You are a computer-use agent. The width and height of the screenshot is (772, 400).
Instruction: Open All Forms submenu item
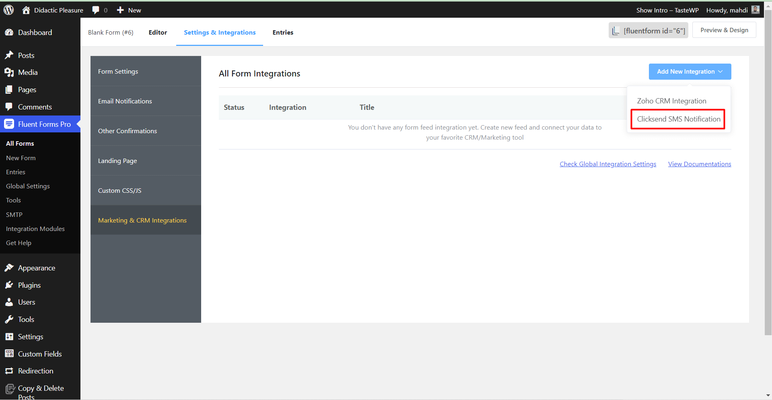click(20, 144)
